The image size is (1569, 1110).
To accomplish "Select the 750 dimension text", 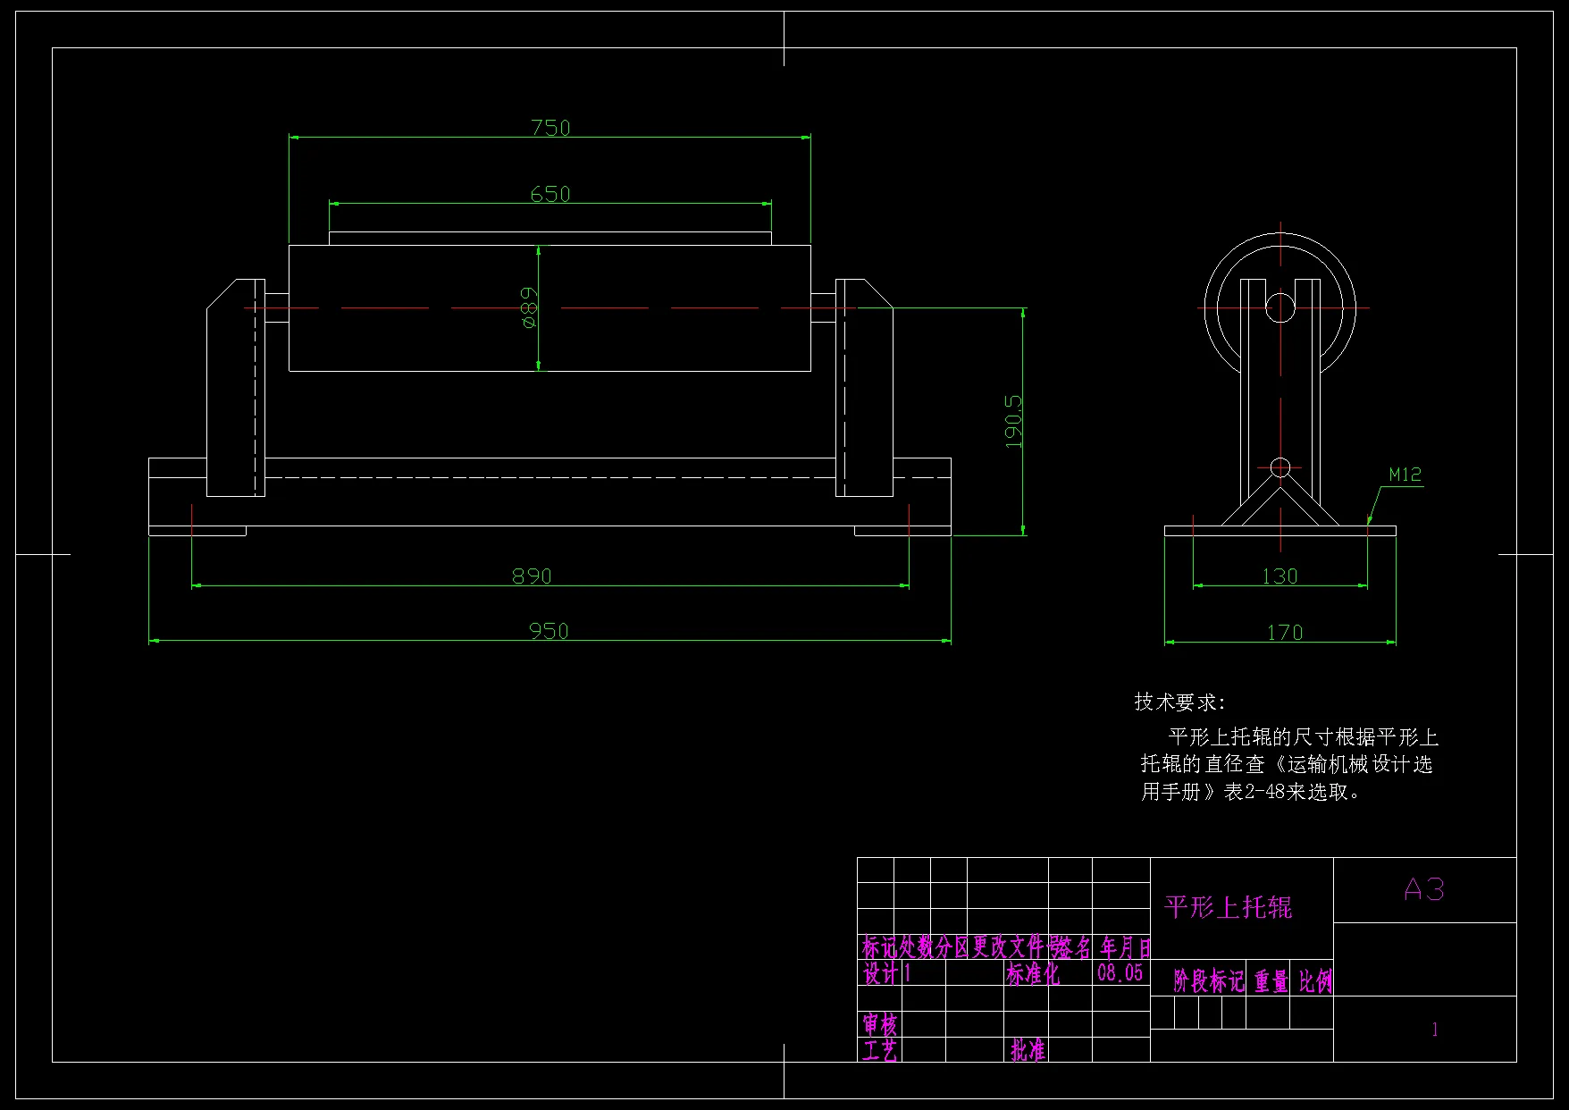I will coord(550,128).
